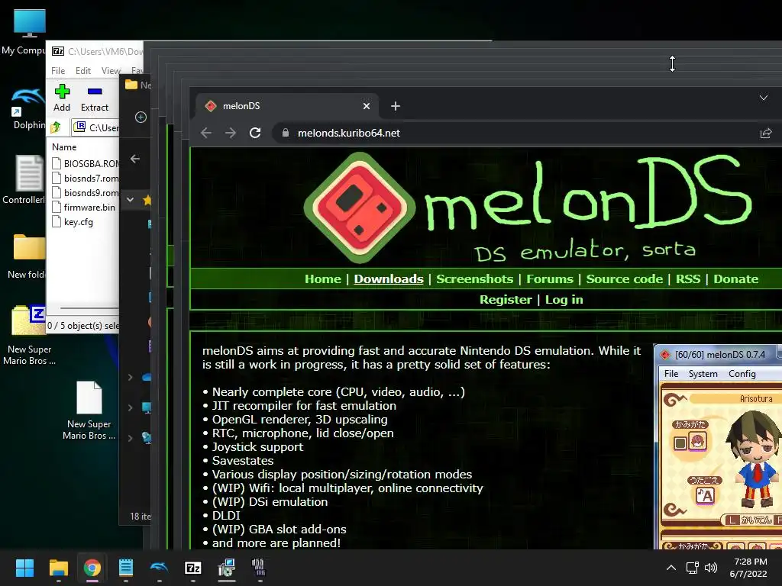
Task: Open the File menu in 7-Zip
Action: click(58, 71)
